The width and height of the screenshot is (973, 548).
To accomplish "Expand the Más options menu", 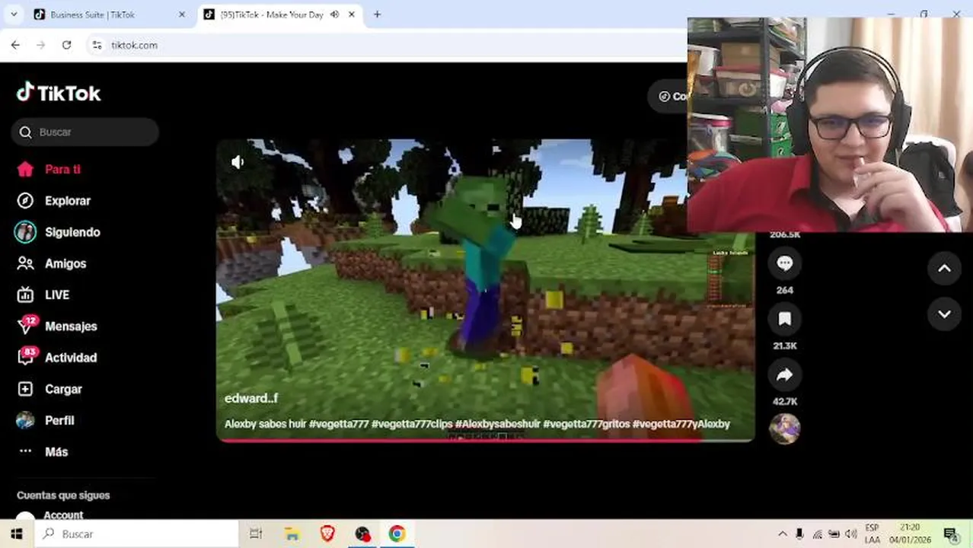I will (x=43, y=451).
